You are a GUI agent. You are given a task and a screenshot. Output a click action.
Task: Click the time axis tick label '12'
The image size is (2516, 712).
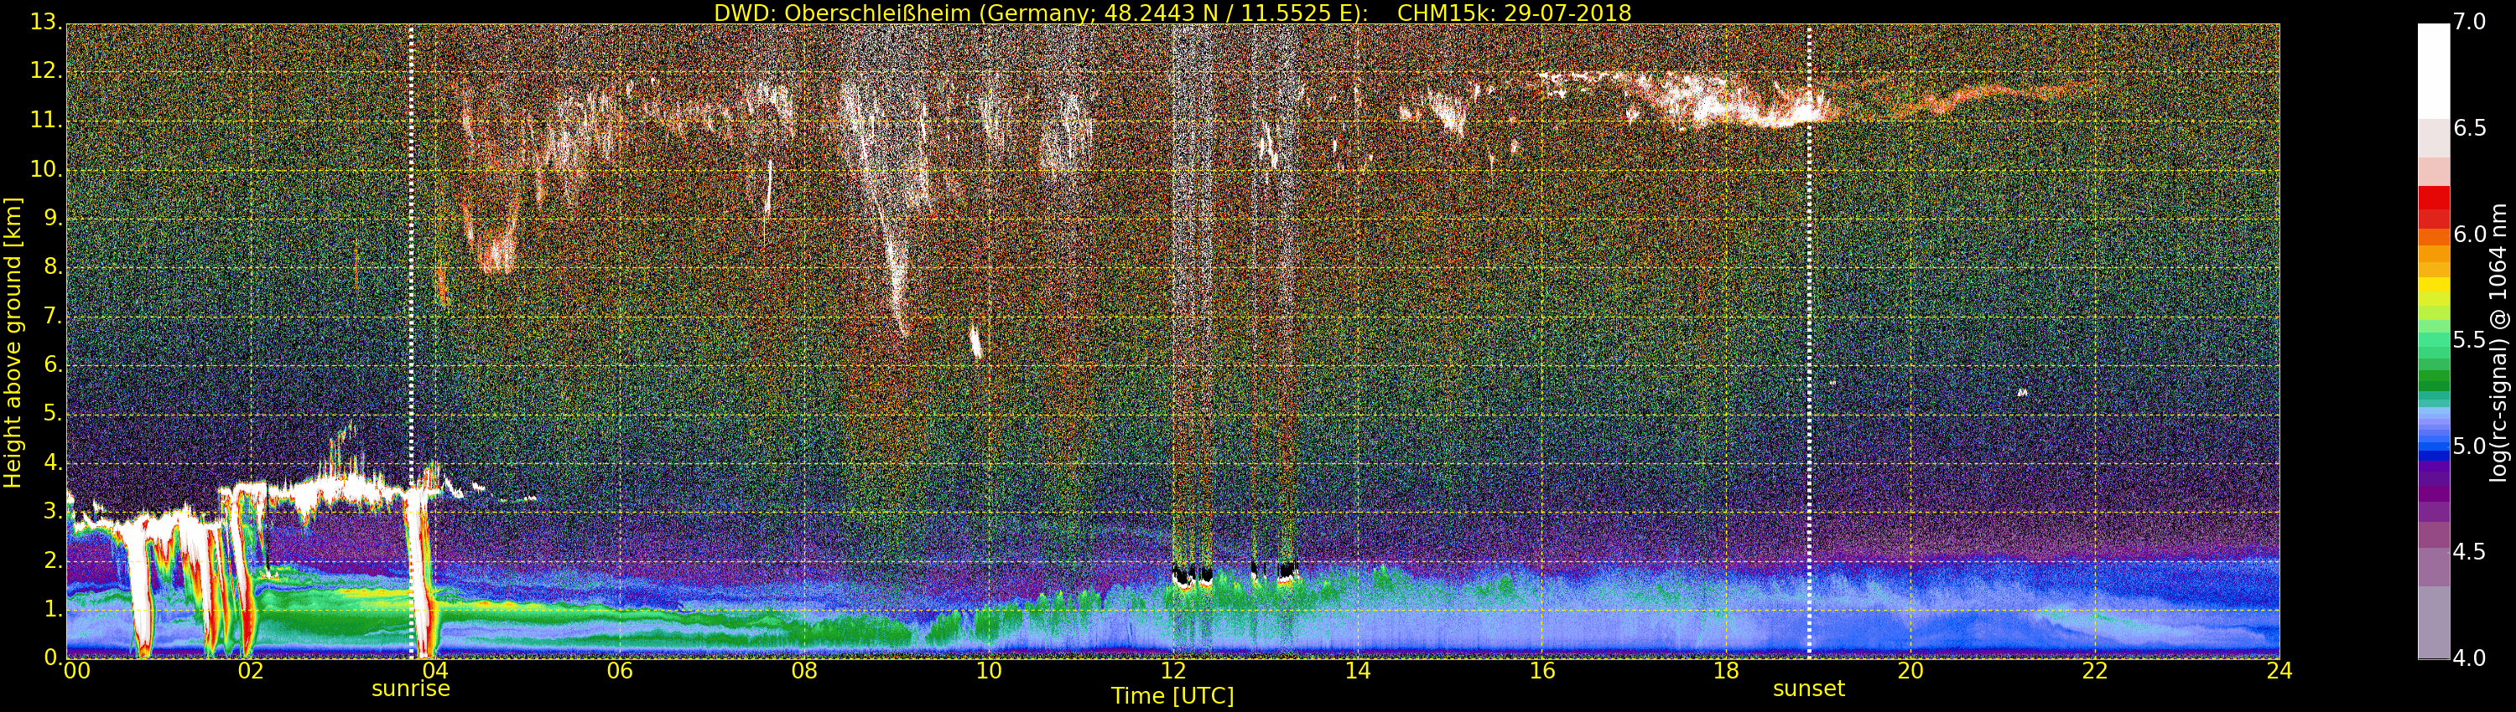(1173, 671)
